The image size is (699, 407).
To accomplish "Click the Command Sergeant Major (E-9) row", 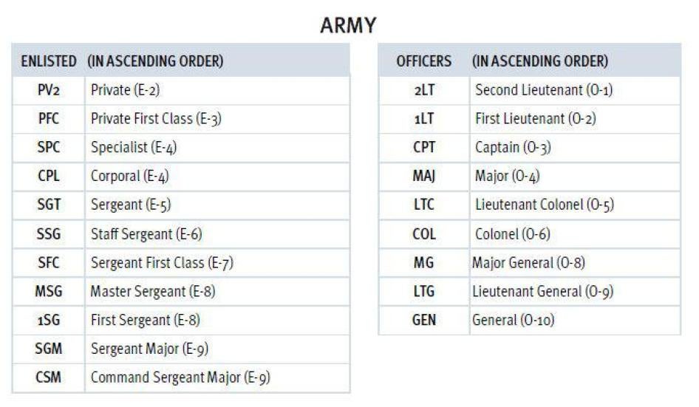I will tap(180, 377).
